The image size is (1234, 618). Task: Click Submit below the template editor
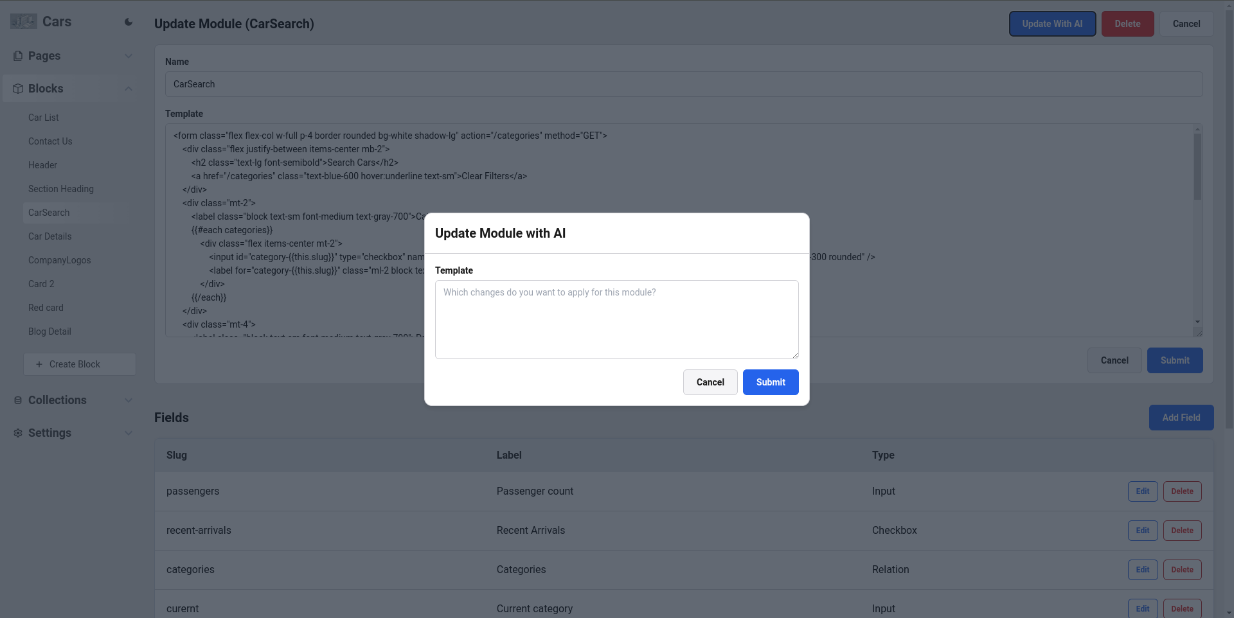click(x=1175, y=360)
